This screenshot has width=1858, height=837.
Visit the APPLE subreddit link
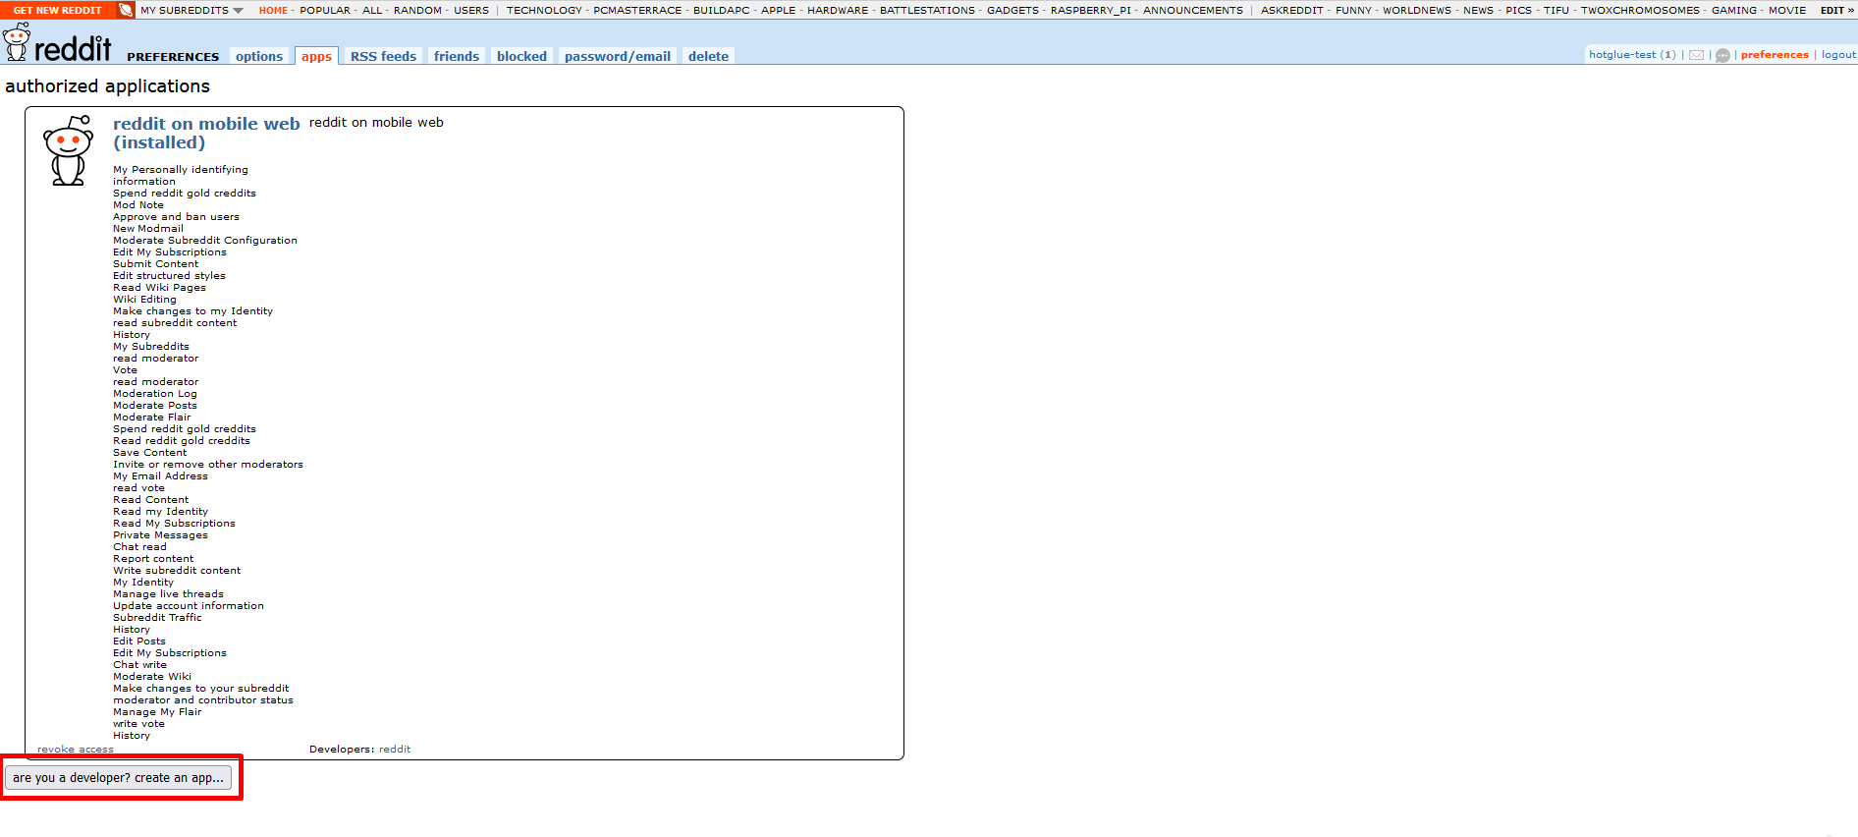[779, 10]
